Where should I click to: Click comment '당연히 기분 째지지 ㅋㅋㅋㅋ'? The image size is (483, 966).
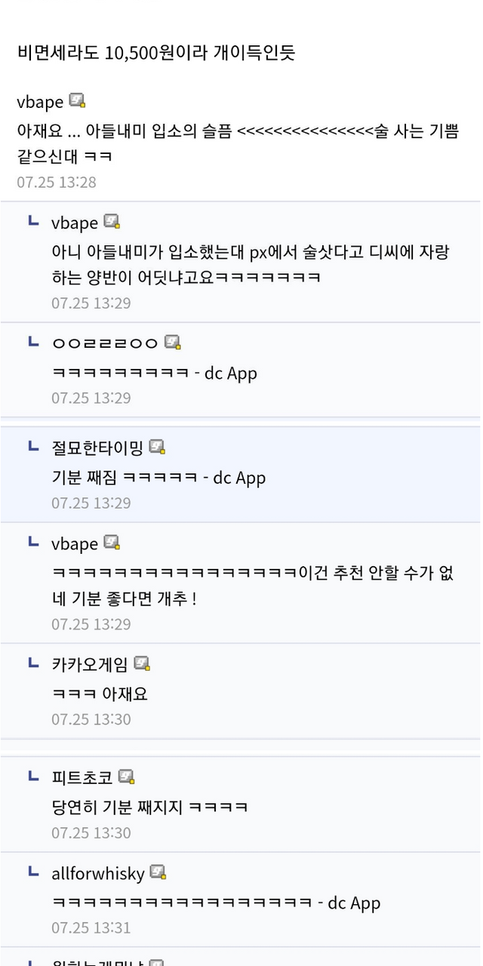149,807
